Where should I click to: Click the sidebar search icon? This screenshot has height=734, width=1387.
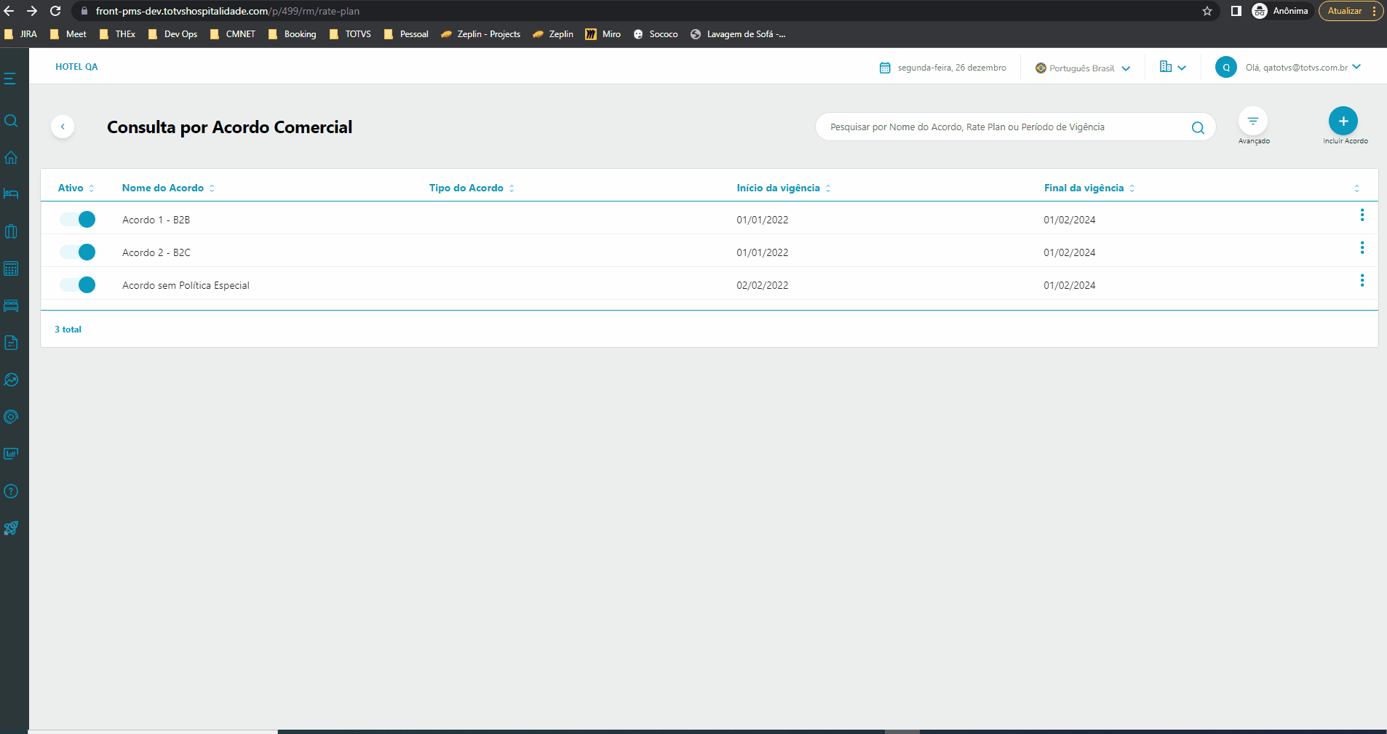point(11,121)
